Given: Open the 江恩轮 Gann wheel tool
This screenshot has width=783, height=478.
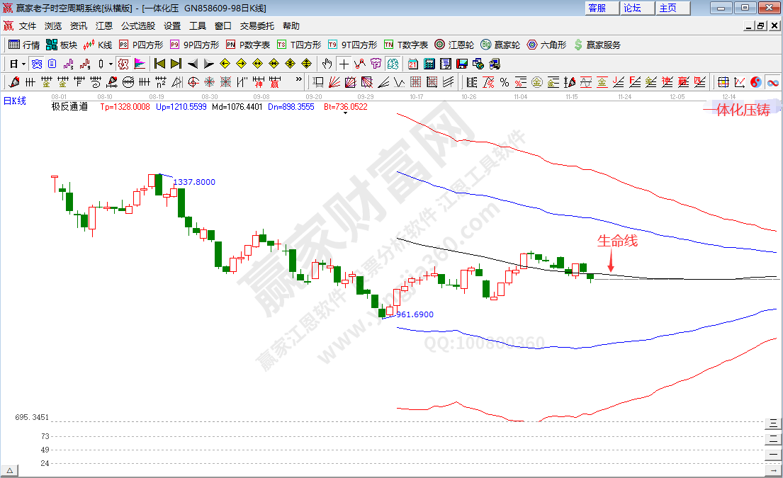Looking at the screenshot, I should click(x=454, y=45).
